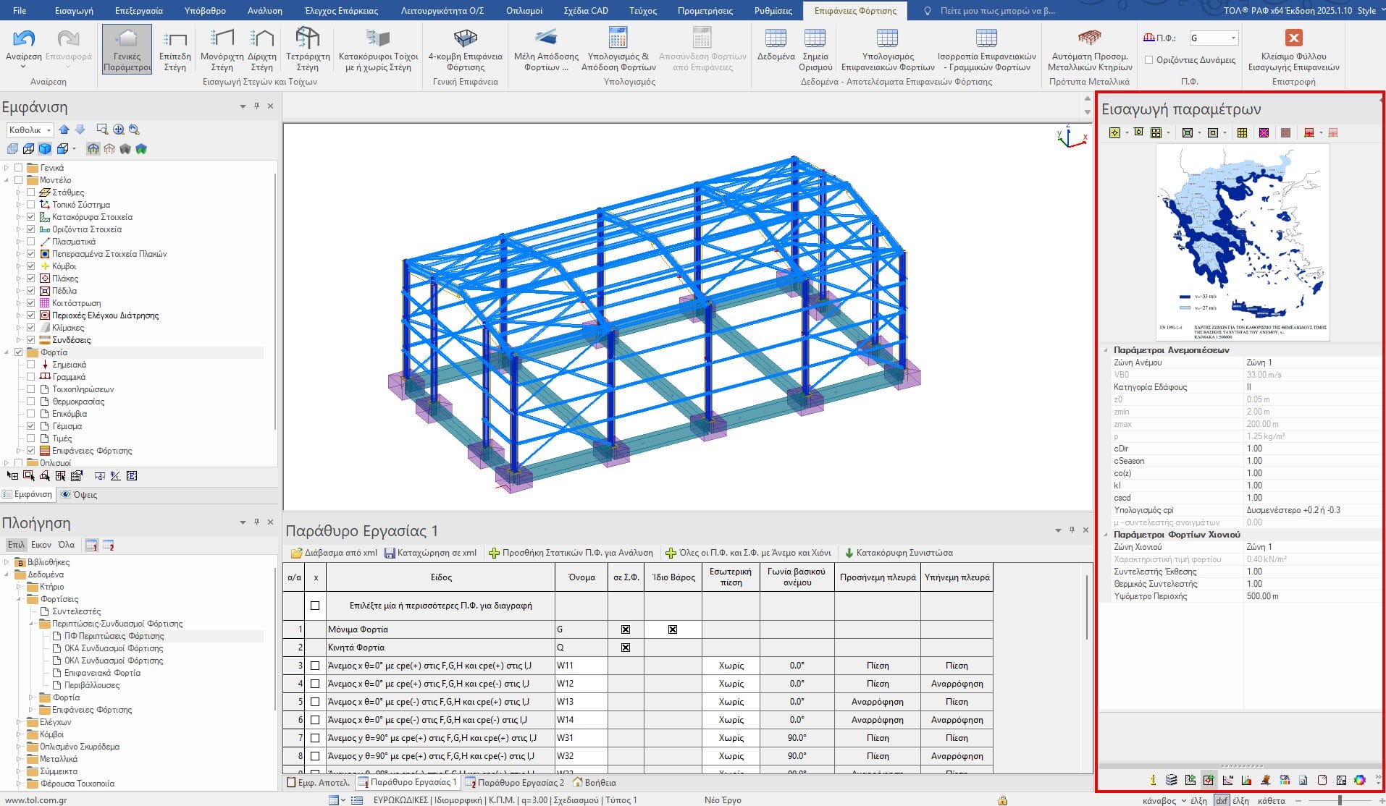The image size is (1386, 806).
Task: Switch to Παράθυρο Εργασίας 2 tab
Action: (514, 782)
